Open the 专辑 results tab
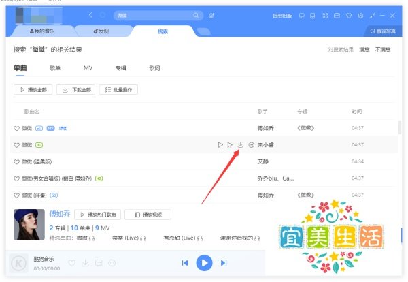 121,68
